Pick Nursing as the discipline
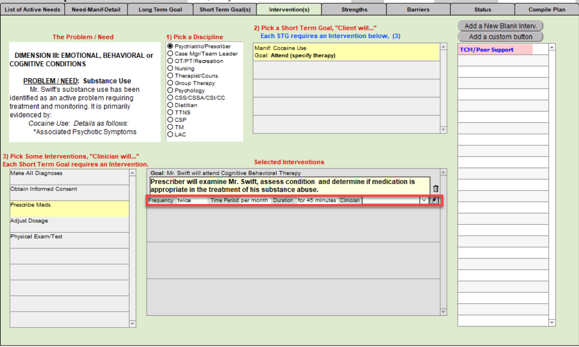The height and width of the screenshot is (347, 579). (171, 68)
